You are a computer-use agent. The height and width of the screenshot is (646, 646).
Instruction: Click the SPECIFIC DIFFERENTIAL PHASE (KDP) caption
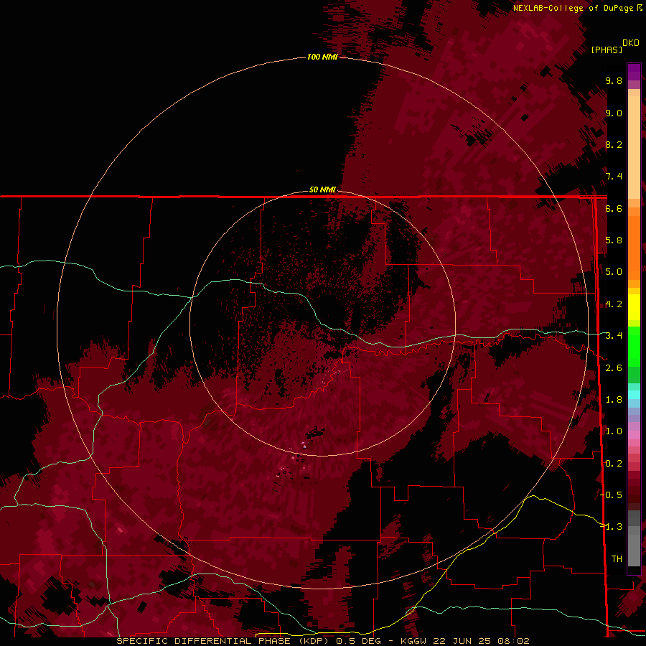[x=223, y=641]
